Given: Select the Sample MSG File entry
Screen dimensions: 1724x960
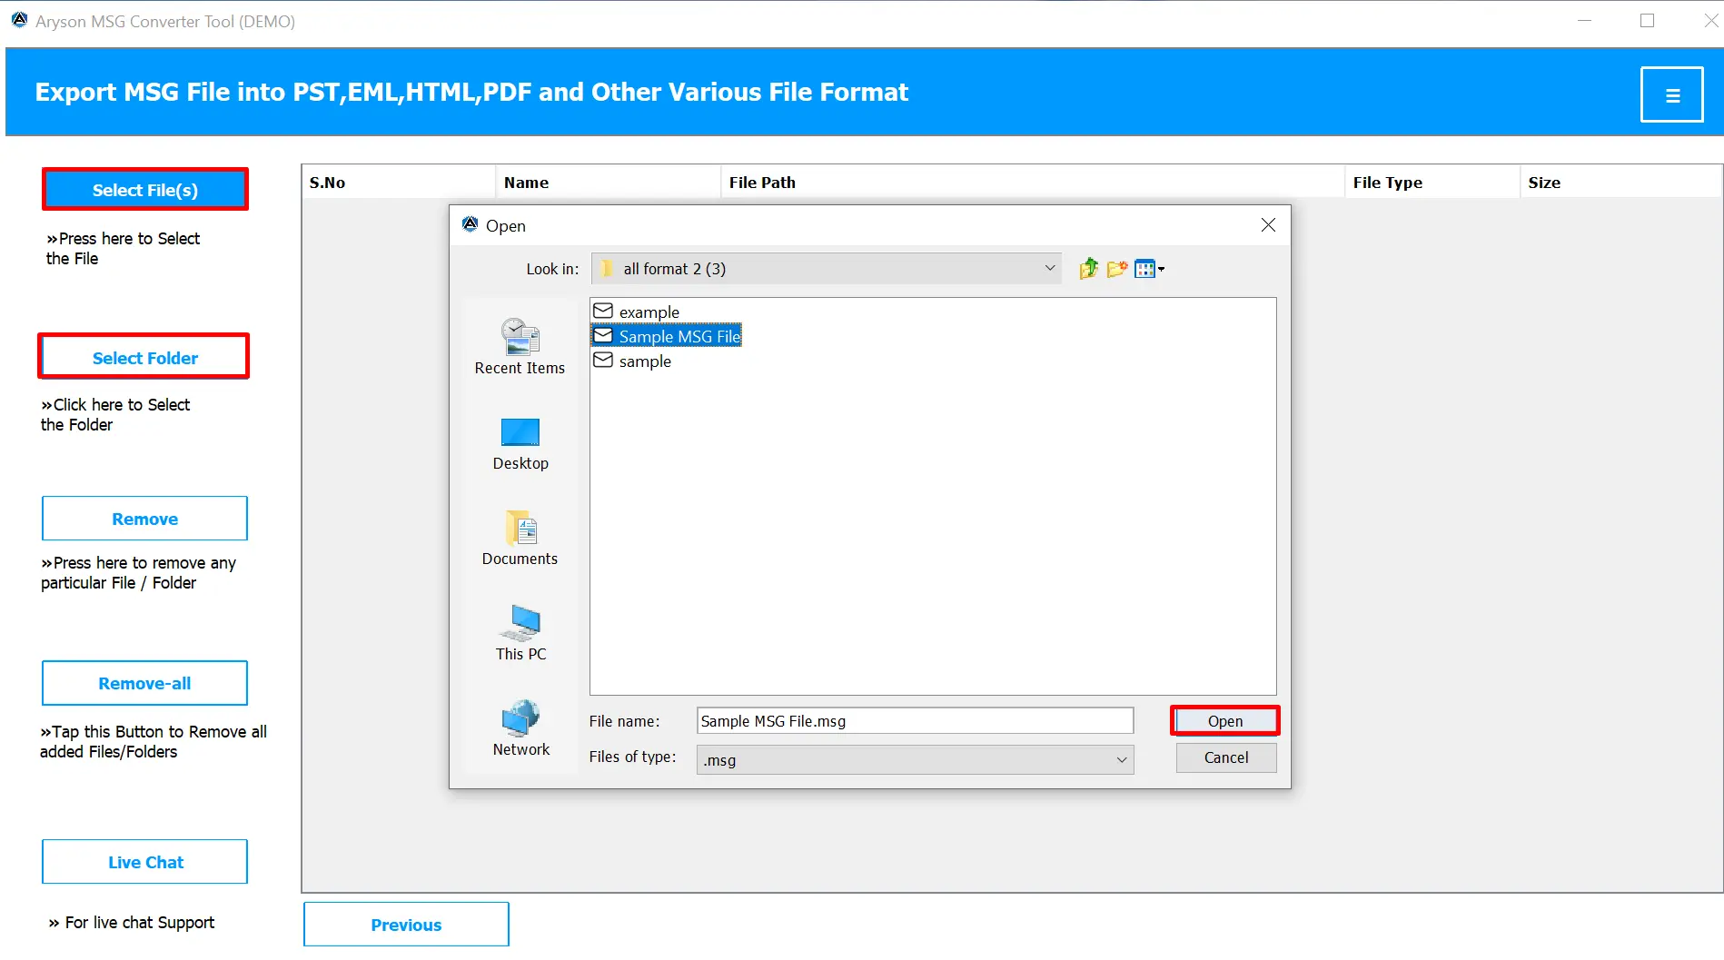Looking at the screenshot, I should click(x=667, y=336).
